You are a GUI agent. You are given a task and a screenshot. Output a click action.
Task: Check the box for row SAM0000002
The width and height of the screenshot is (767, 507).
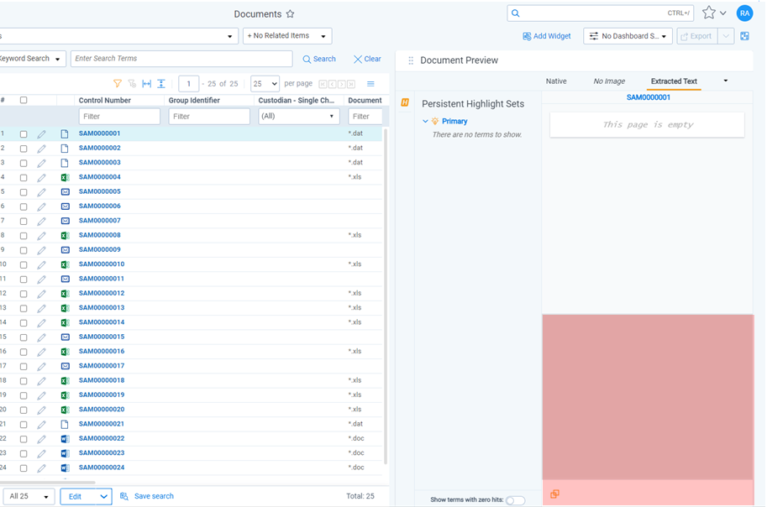click(24, 149)
